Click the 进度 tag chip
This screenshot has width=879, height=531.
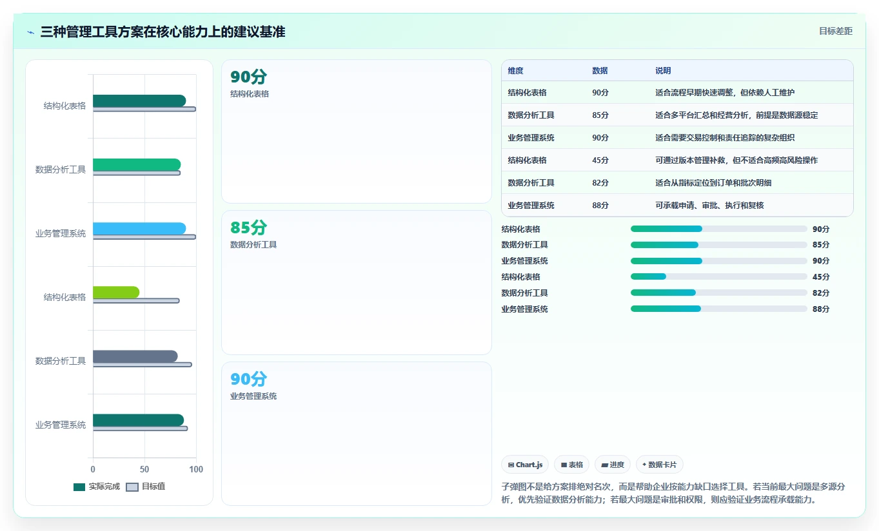613,465
